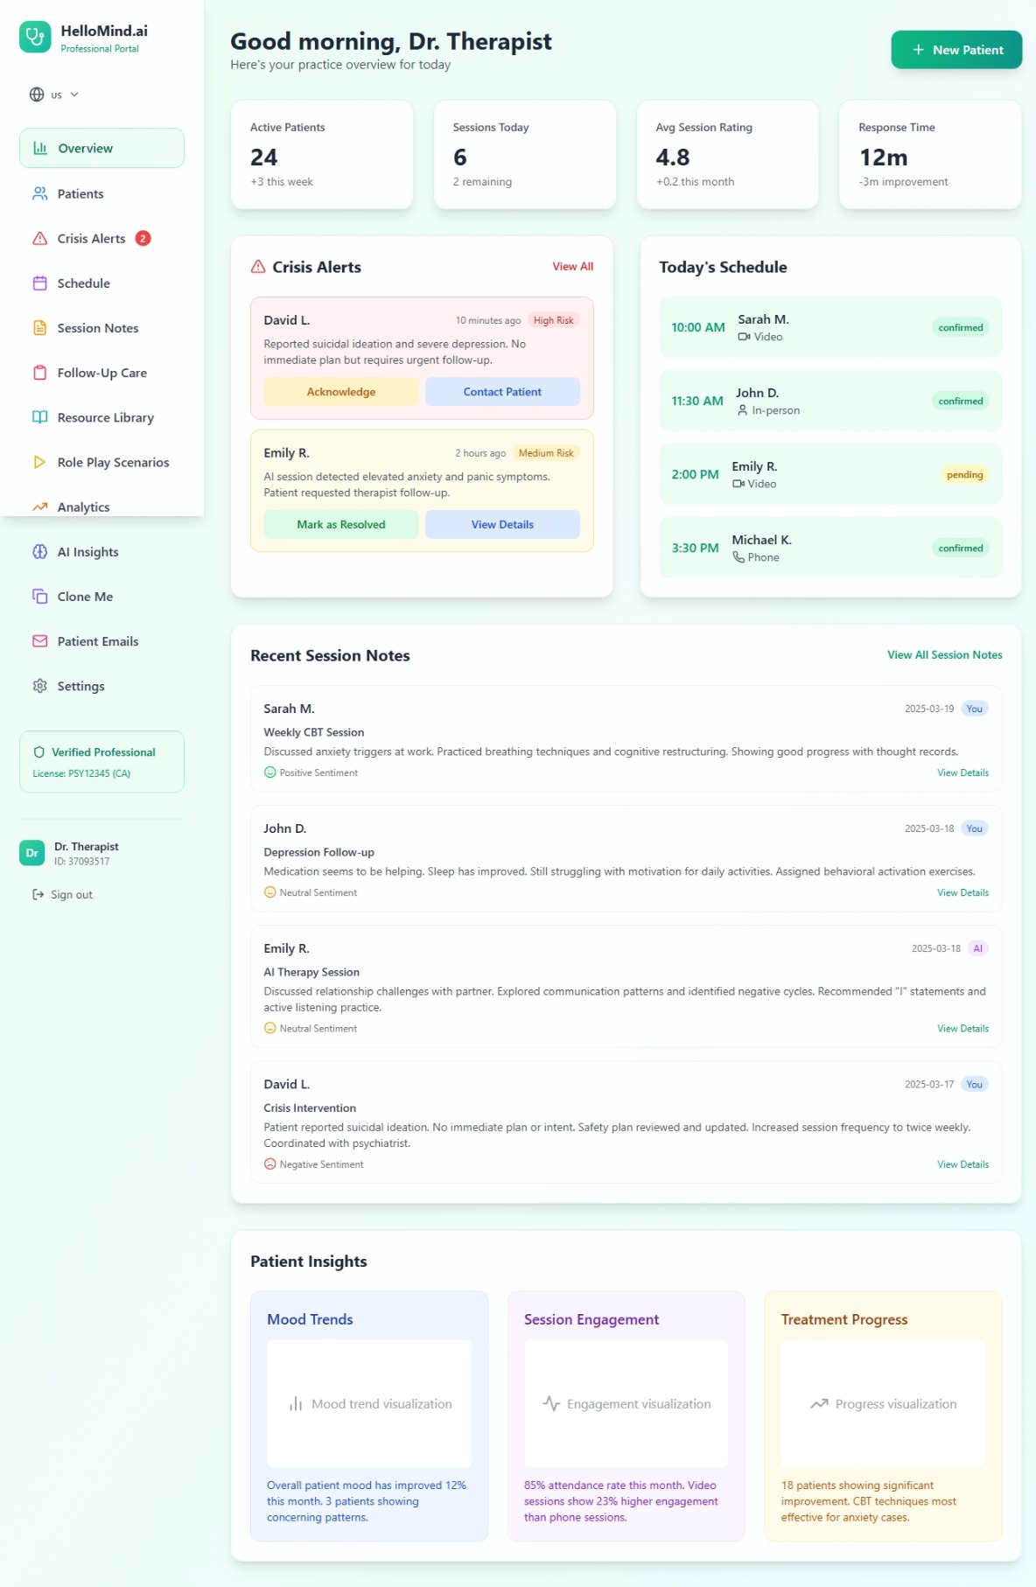Select the Overview menu item
The height and width of the screenshot is (1587, 1036).
click(101, 148)
